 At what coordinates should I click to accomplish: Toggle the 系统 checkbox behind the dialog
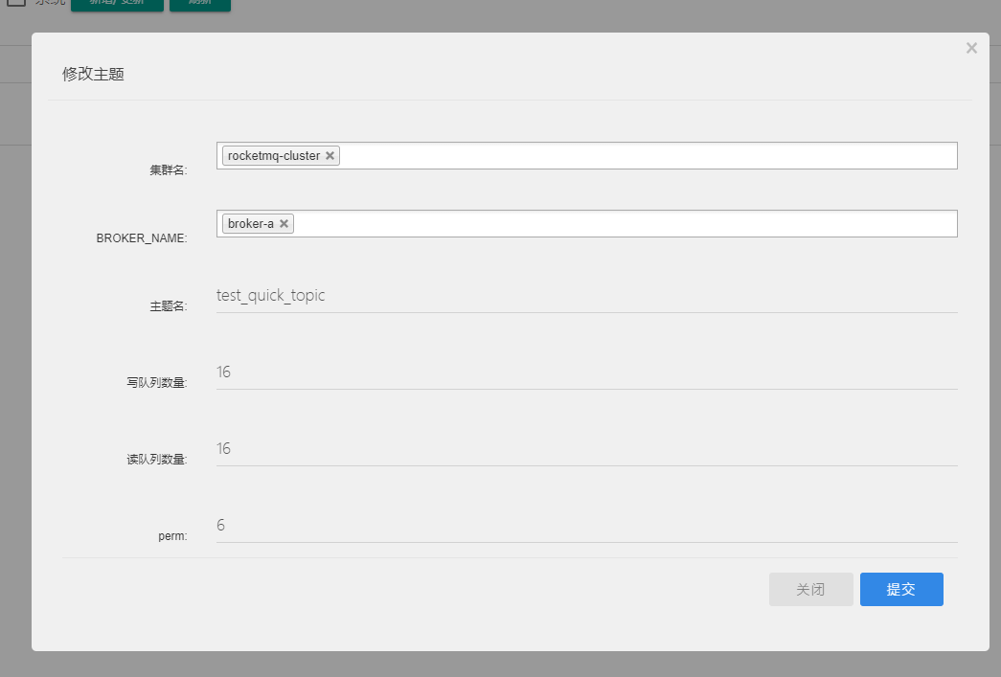tap(16, 3)
